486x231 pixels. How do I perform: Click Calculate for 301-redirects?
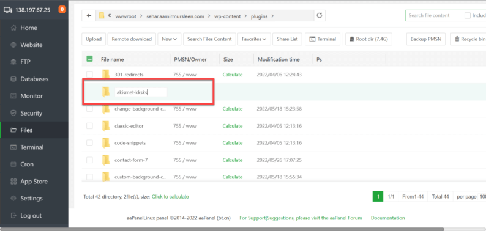point(233,75)
